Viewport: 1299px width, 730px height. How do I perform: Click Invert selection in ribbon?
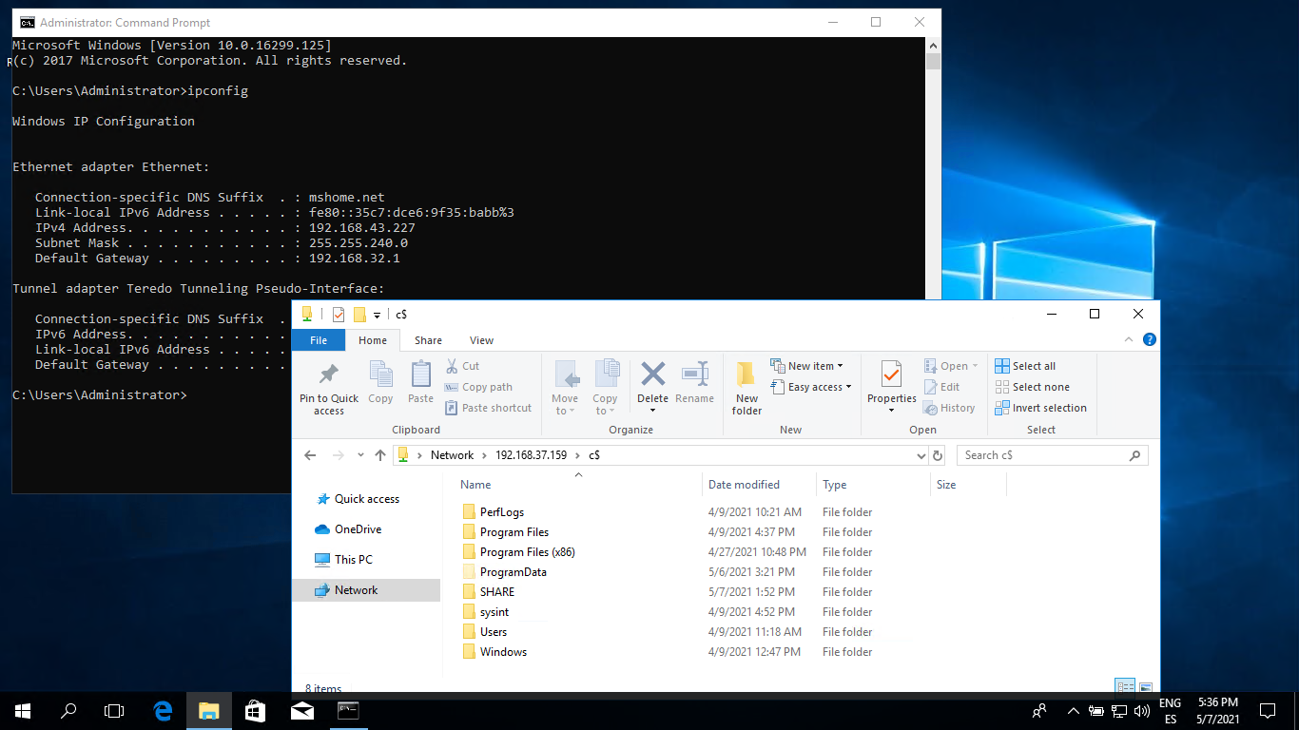point(1040,408)
